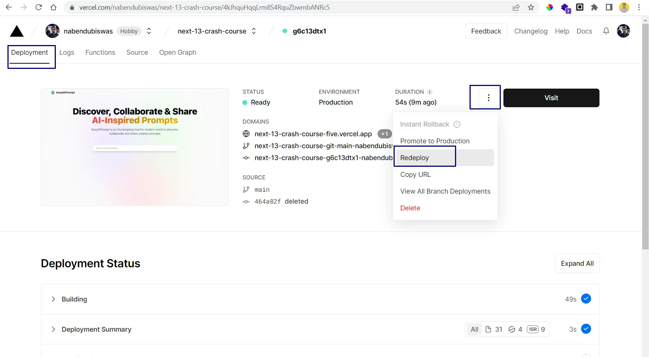Image resolution: width=649 pixels, height=357 pixels.
Task: Bookmark this page with star icon
Action: click(531, 7)
